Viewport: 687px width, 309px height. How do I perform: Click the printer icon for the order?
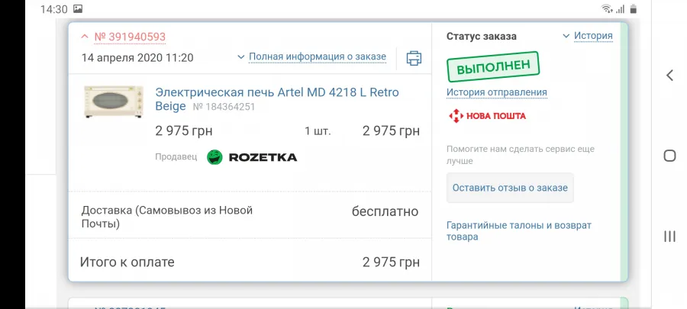click(x=414, y=58)
